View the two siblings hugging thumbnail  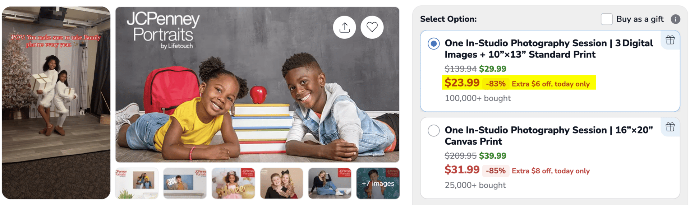pyautogui.click(x=281, y=183)
